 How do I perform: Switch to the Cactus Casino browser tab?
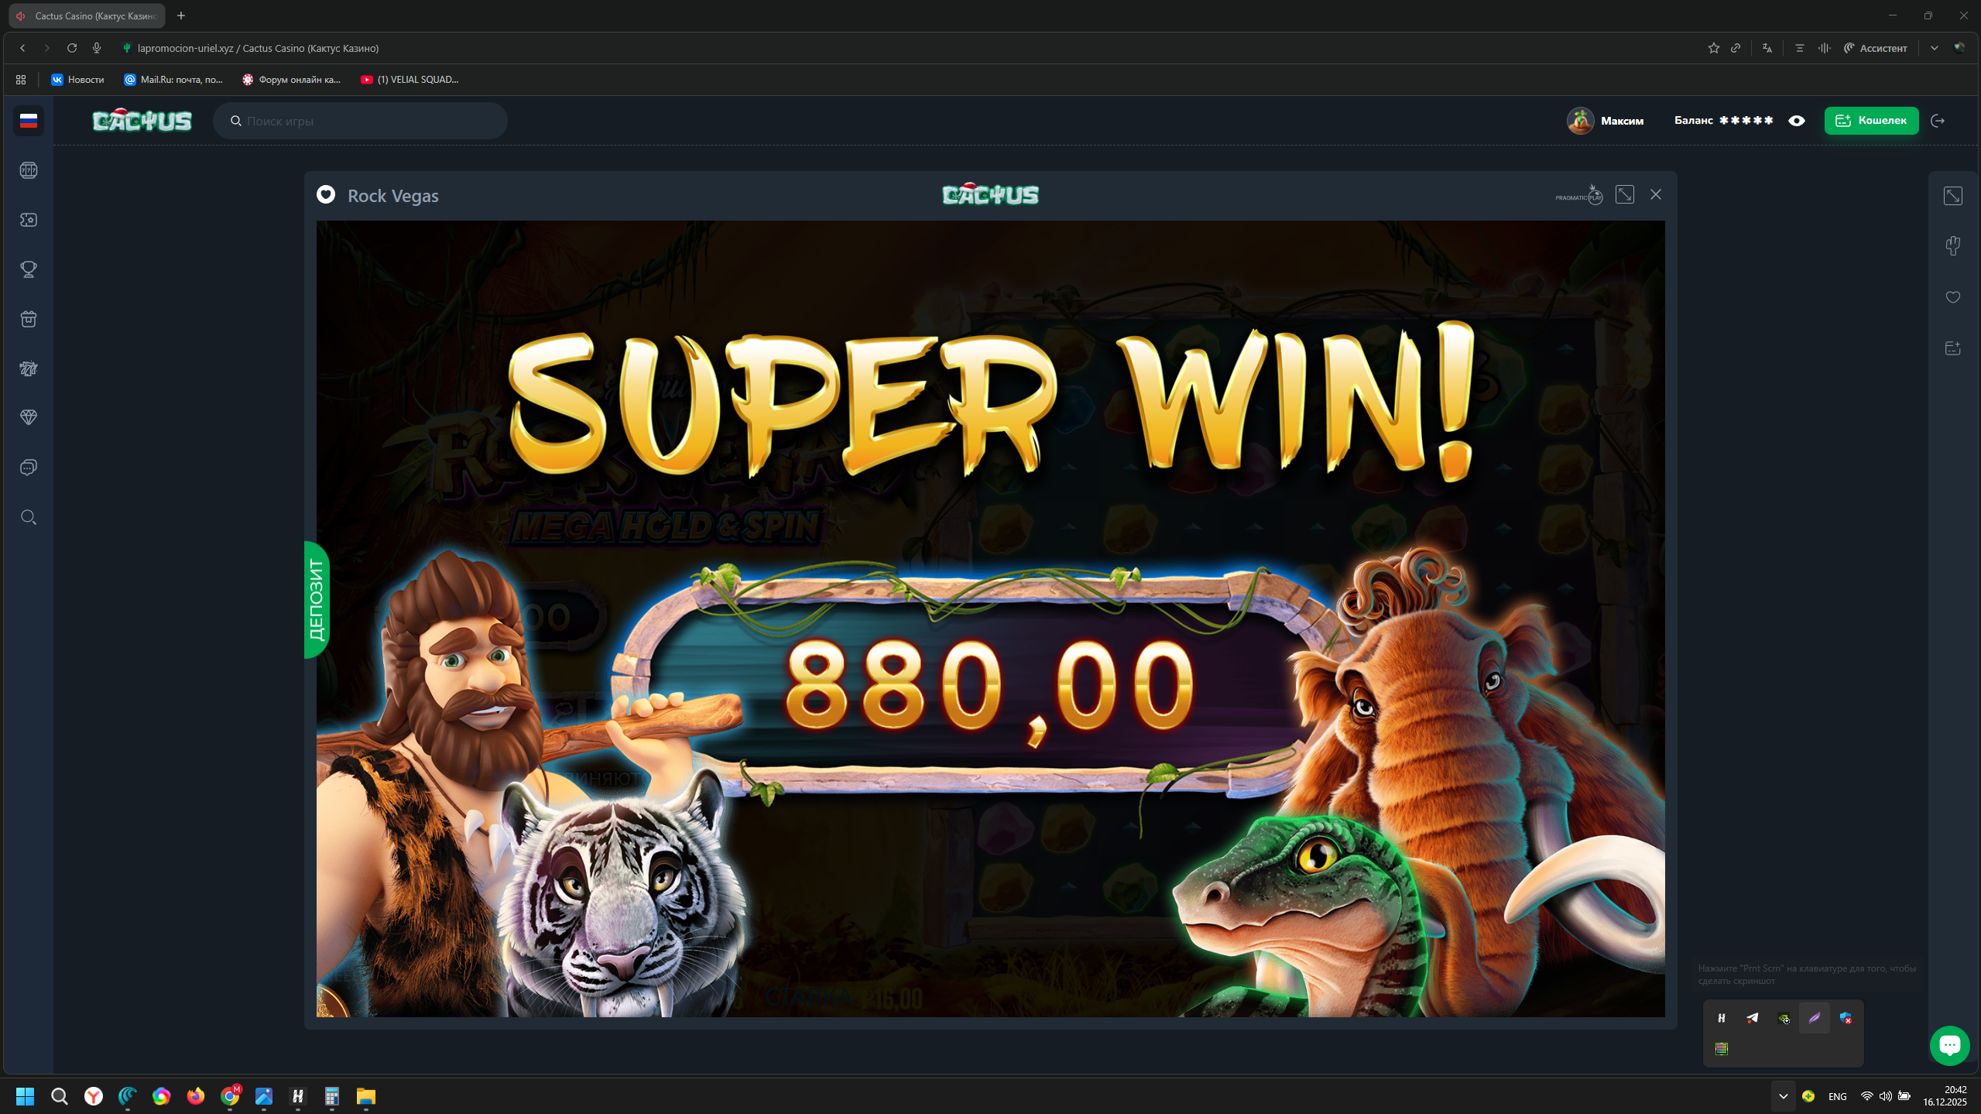[x=87, y=15]
